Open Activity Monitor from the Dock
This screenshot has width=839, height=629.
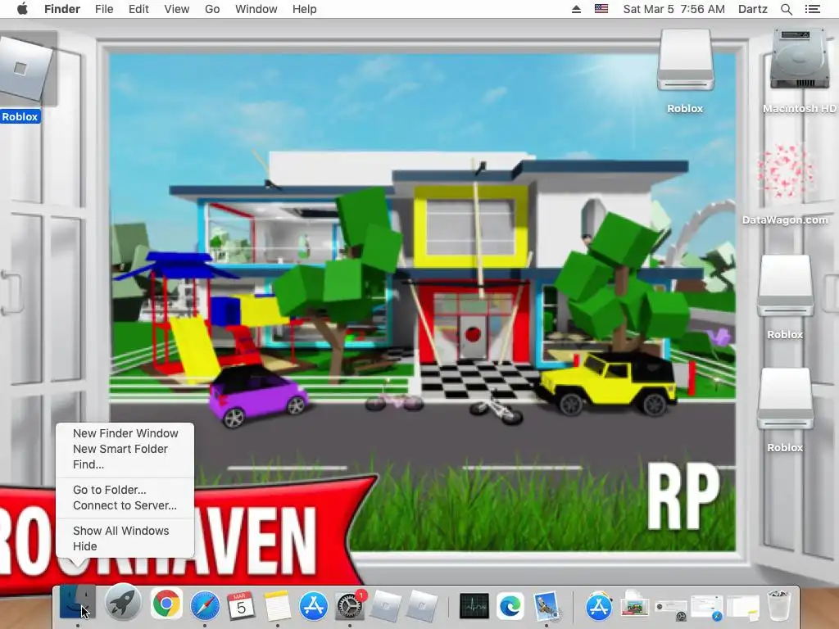[474, 606]
